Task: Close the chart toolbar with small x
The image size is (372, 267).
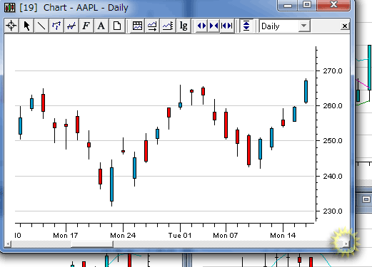Action: pyautogui.click(x=344, y=26)
